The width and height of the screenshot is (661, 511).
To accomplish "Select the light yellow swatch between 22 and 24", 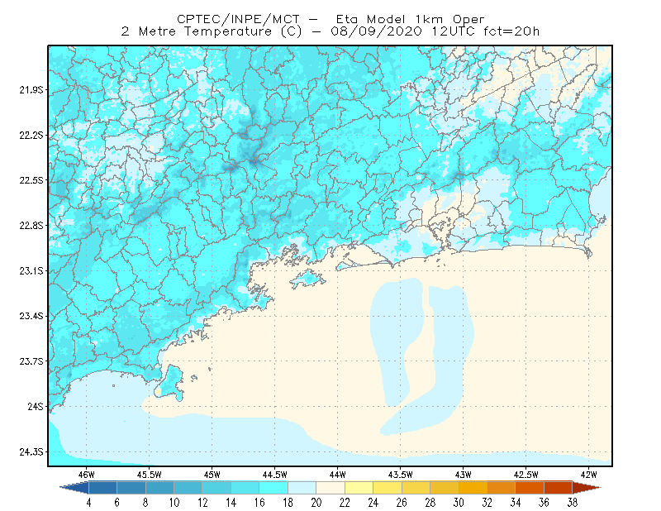I will tap(359, 487).
